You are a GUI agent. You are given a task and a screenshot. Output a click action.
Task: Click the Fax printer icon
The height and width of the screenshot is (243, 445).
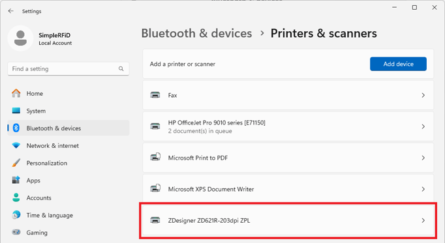(155, 95)
